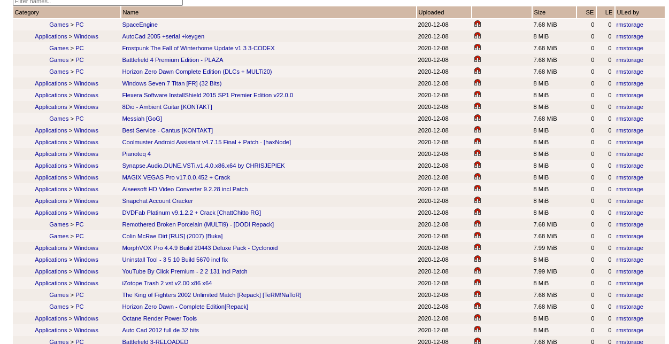The width and height of the screenshot is (669, 344).
Task: Open magnet for iZotope Trash 2 vst
Action: coord(478,283)
